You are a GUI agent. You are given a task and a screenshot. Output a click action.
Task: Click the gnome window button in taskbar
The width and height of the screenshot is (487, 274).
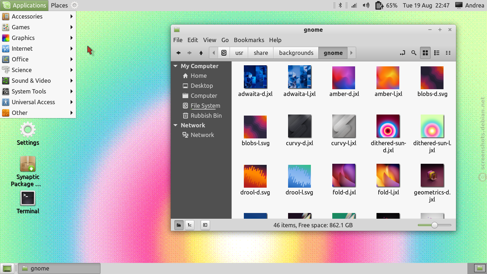(x=59, y=268)
